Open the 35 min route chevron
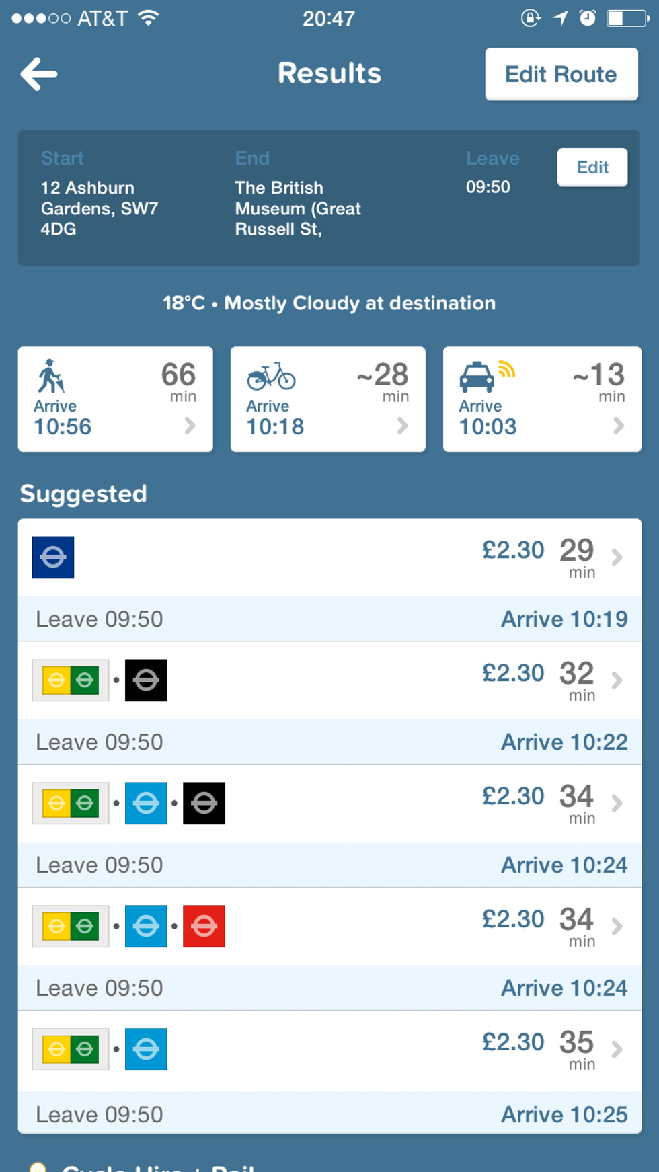659x1172 pixels. 617,1050
